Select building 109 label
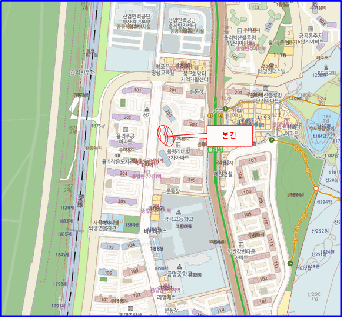The width and height of the screenshot is (342, 317). (x=260, y=199)
